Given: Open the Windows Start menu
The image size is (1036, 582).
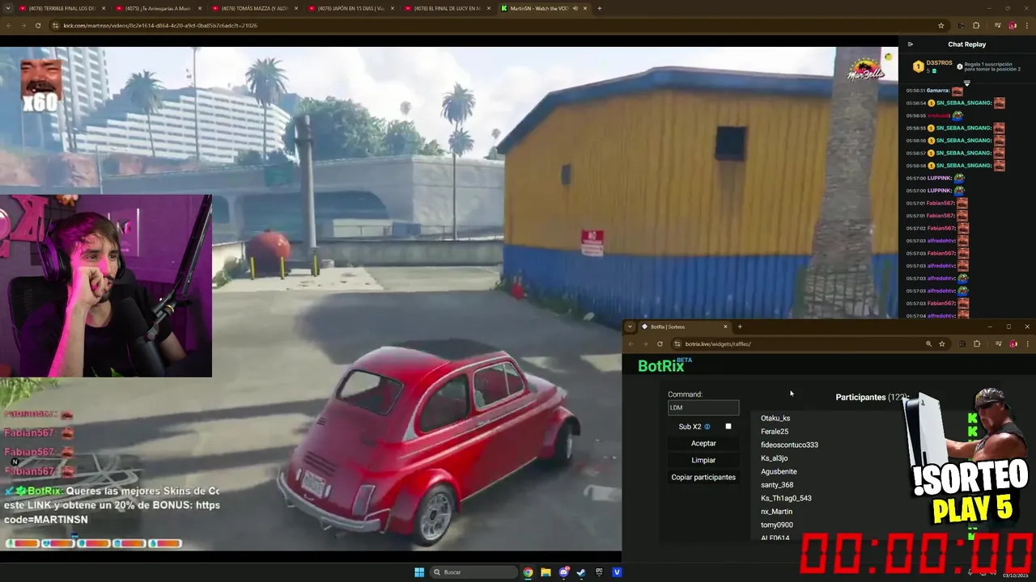Looking at the screenshot, I should [419, 572].
